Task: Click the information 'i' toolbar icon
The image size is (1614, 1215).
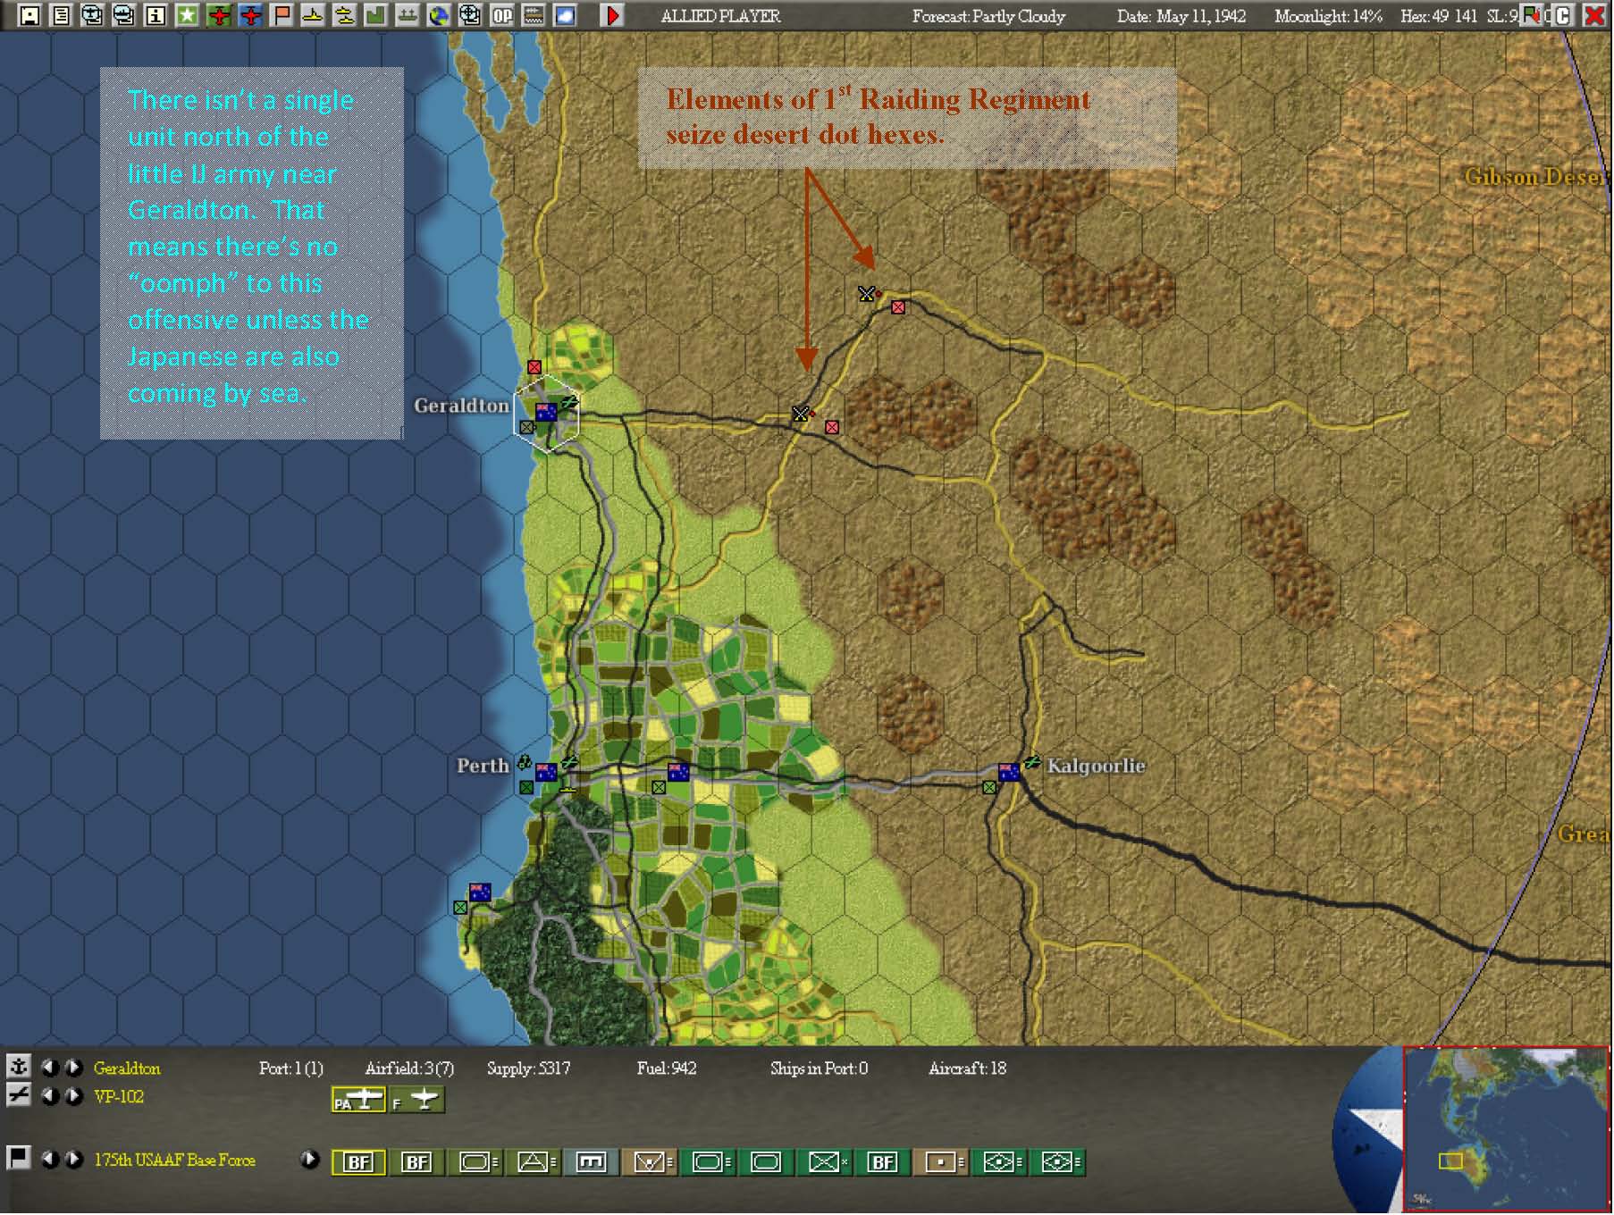Action: pyautogui.click(x=156, y=15)
